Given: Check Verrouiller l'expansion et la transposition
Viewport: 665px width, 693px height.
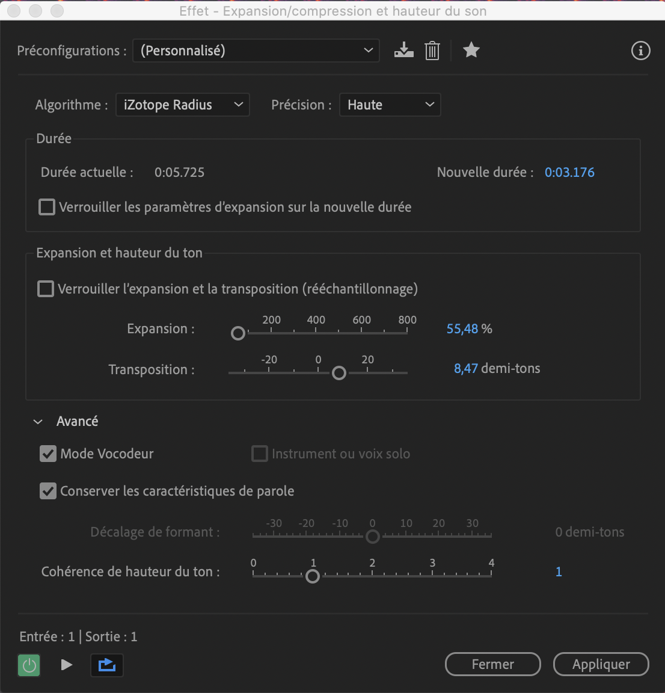Looking at the screenshot, I should tap(46, 289).
